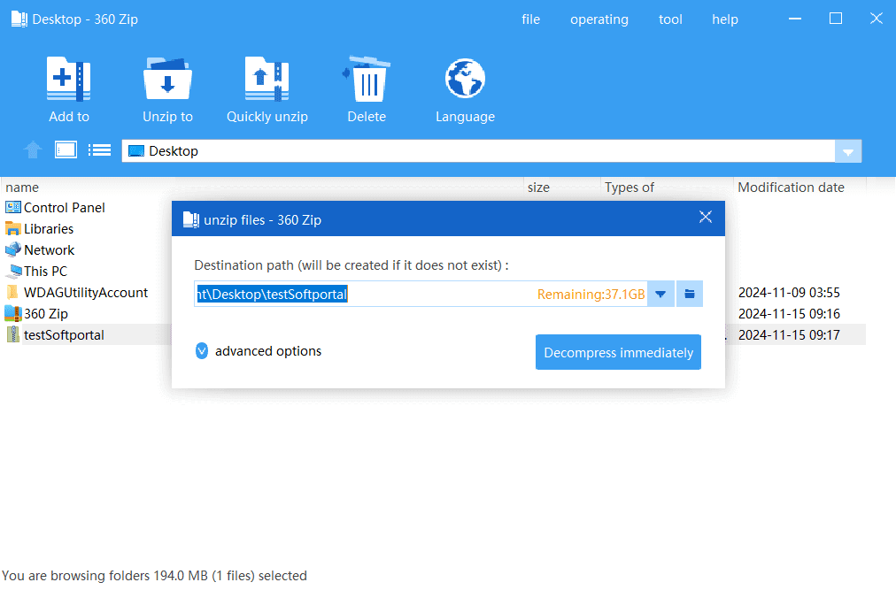Click the date 2024-11-15 09:17
This screenshot has width=896, height=590.
click(789, 334)
